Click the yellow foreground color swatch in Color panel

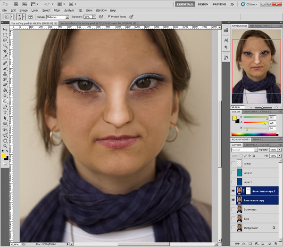[234, 118]
